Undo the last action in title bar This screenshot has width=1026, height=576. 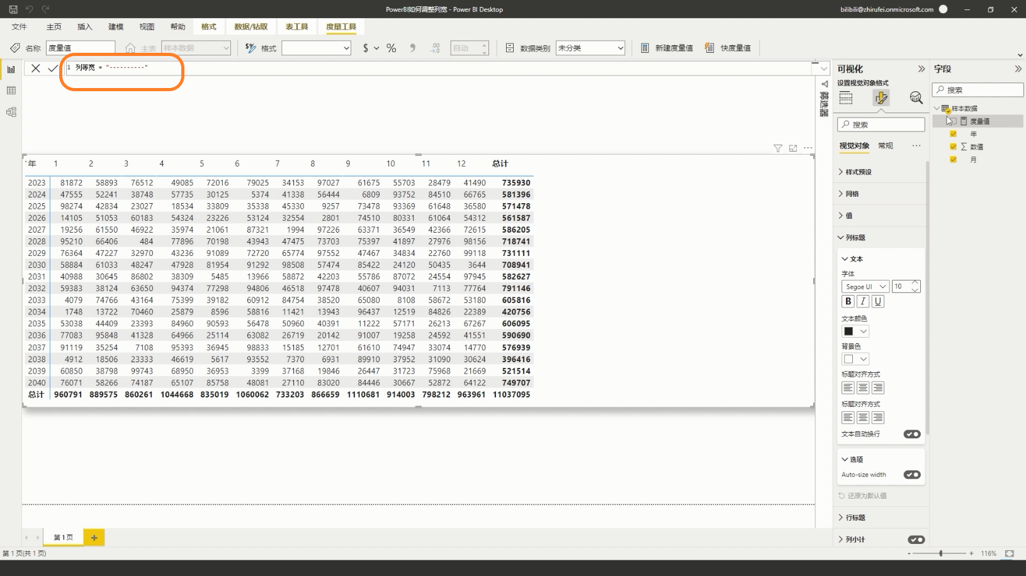point(29,9)
